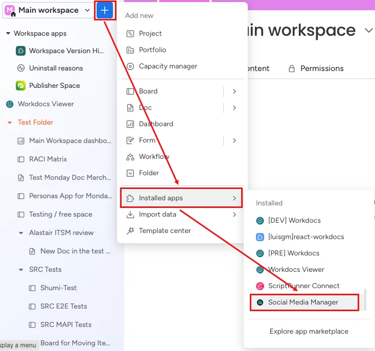Click the Installed apps list scrollbar
Viewport: 375px width, 351px height.
[x=365, y=299]
